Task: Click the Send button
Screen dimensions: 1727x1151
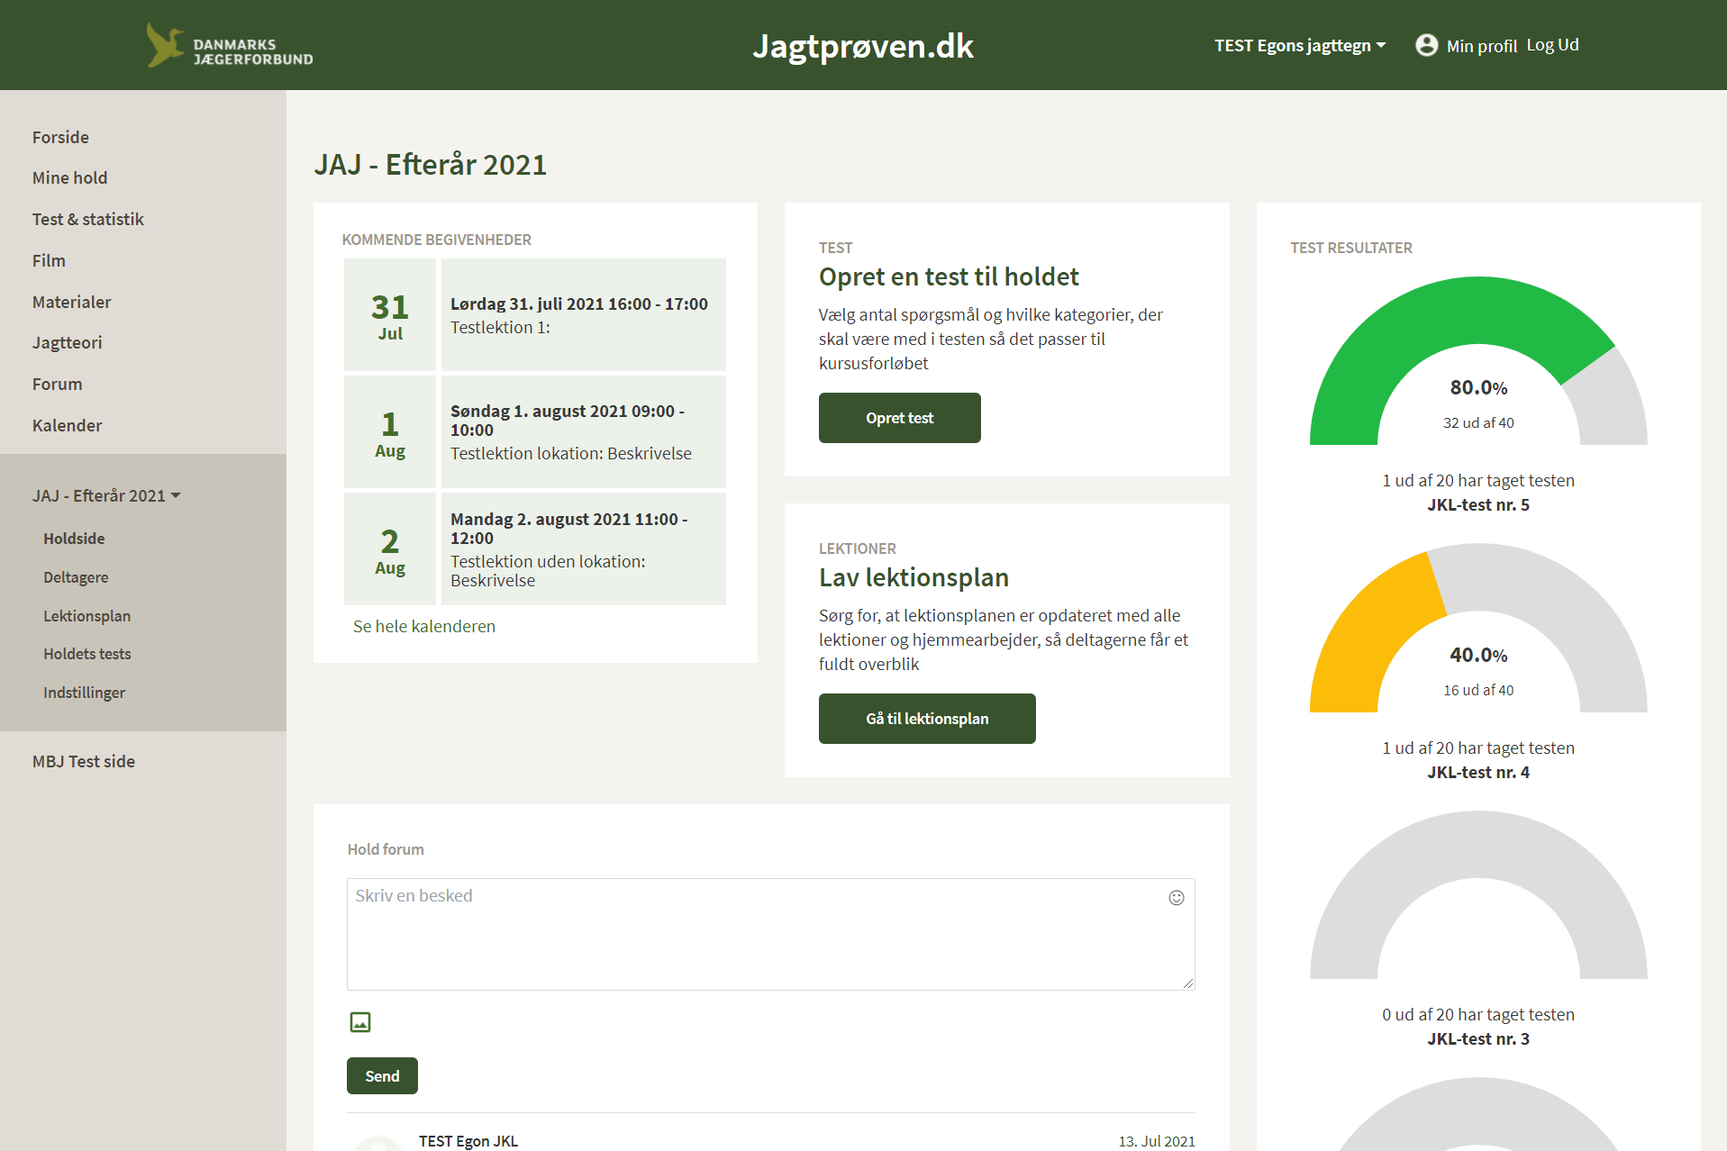Action: [382, 1076]
